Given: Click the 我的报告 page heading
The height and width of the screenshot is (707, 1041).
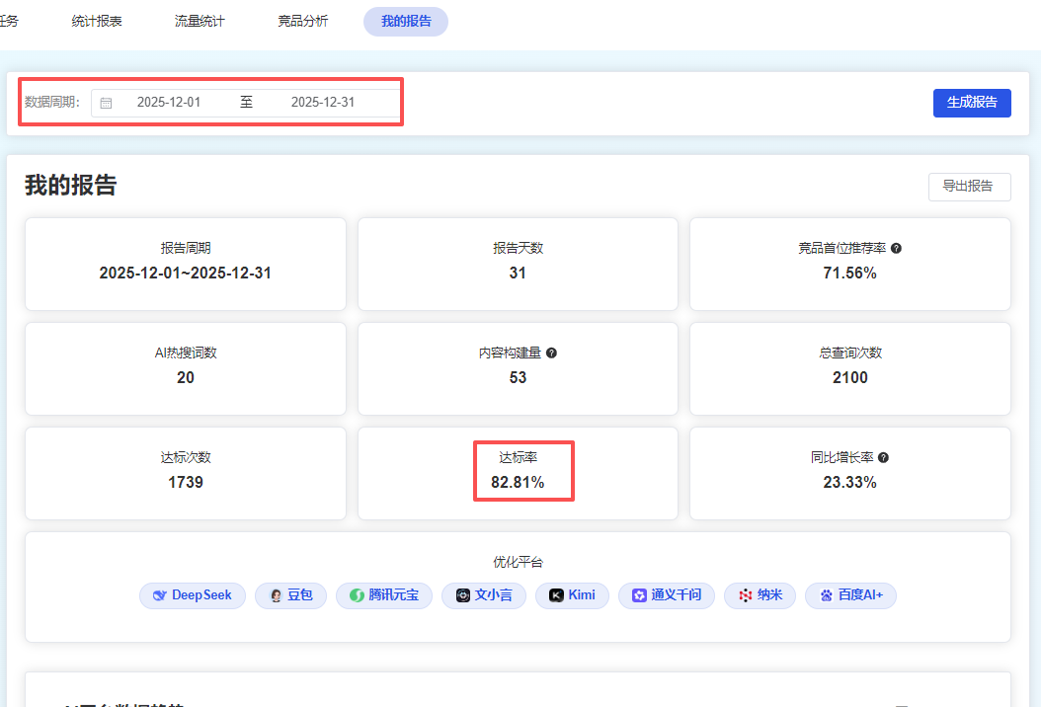Looking at the screenshot, I should click(71, 186).
